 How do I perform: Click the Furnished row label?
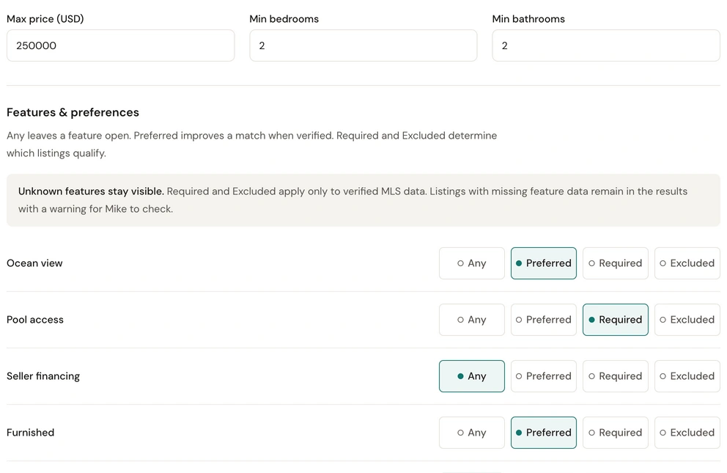30,433
